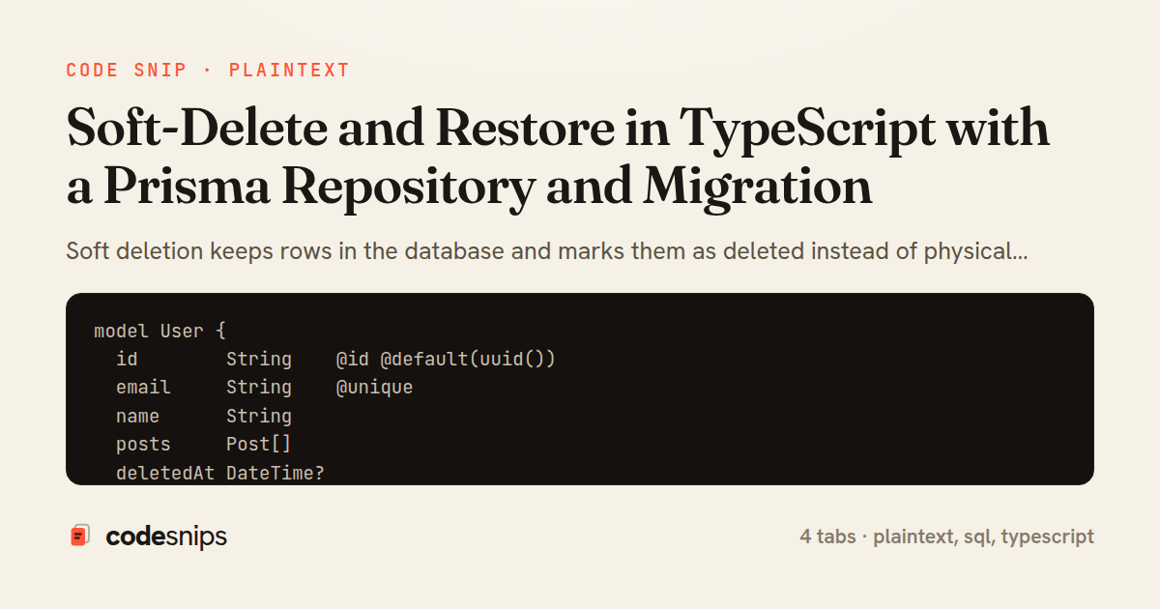The width and height of the screenshot is (1160, 609).
Task: Click the codesnips brand name
Action: 166,536
